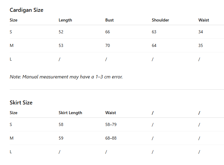
Task: Click the Size header in Skirt table
Action: coord(13,113)
